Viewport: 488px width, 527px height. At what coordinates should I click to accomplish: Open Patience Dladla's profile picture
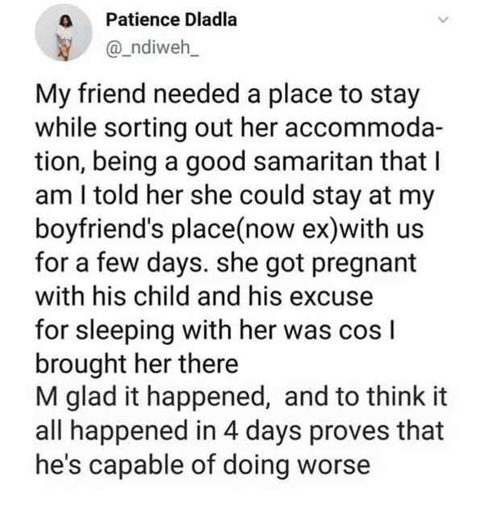(64, 33)
